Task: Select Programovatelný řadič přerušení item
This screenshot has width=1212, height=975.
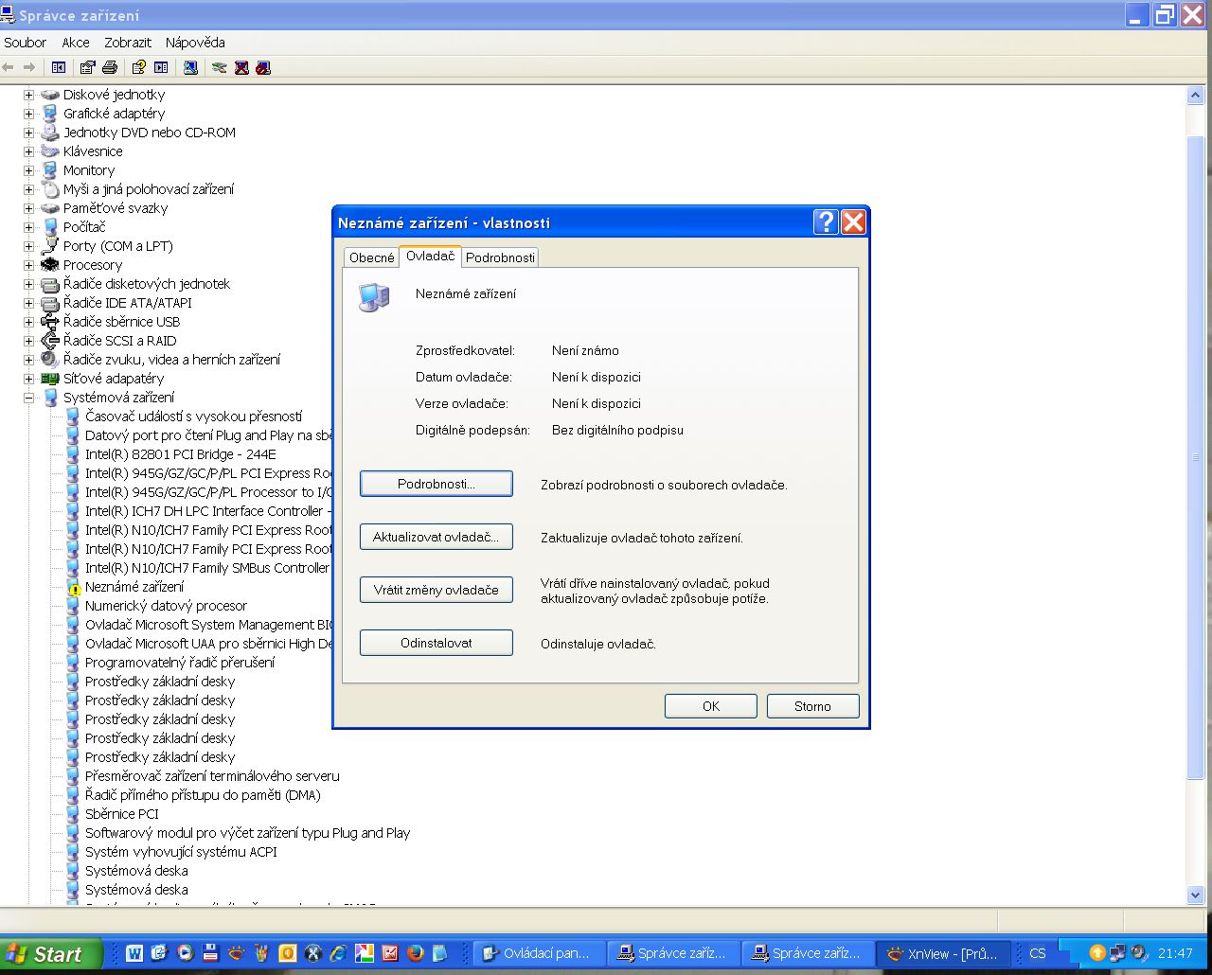Action: (x=180, y=663)
